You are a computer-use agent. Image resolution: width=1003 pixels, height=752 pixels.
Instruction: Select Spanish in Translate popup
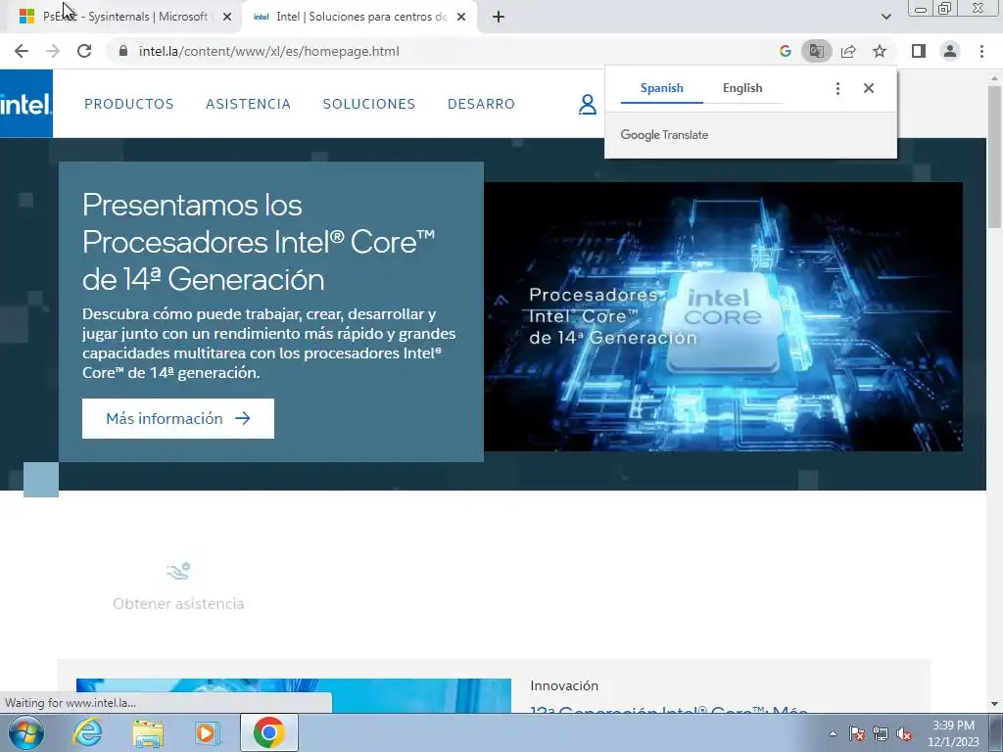tap(661, 88)
